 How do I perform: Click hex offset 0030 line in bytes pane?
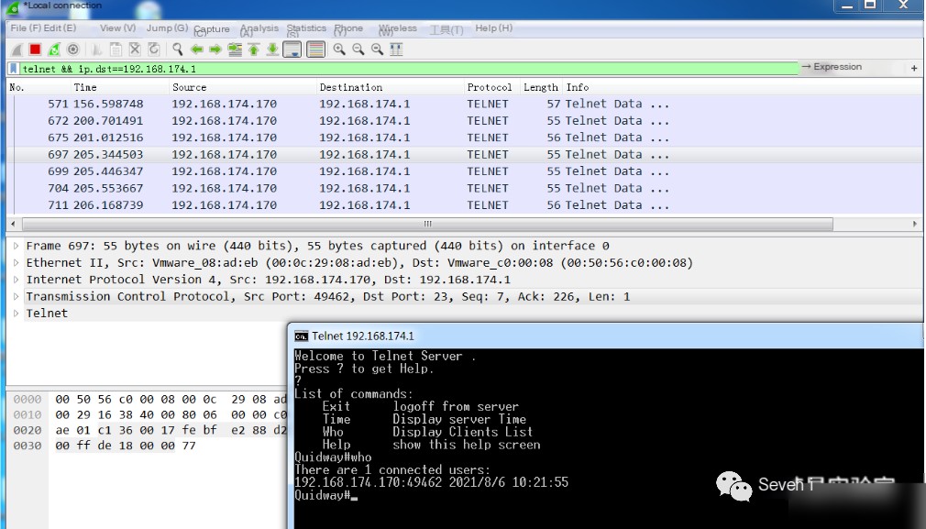tap(28, 446)
